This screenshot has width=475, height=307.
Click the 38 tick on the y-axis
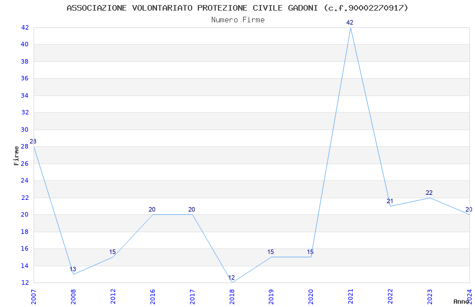pyautogui.click(x=25, y=61)
